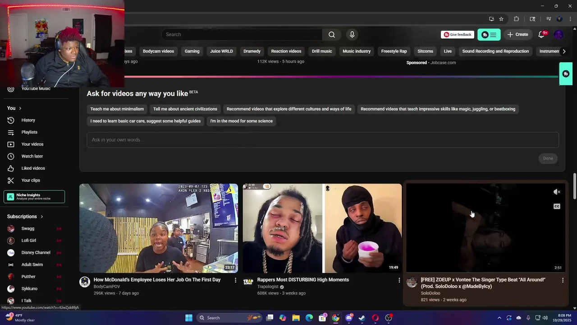Viewport: 577px width, 325px height.
Task: Click 'Ask in your own words' field
Action: 323,140
